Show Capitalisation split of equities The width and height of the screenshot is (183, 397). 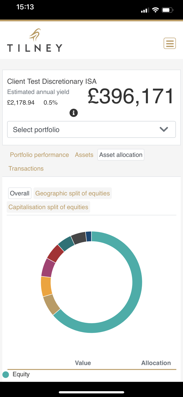pos(48,207)
